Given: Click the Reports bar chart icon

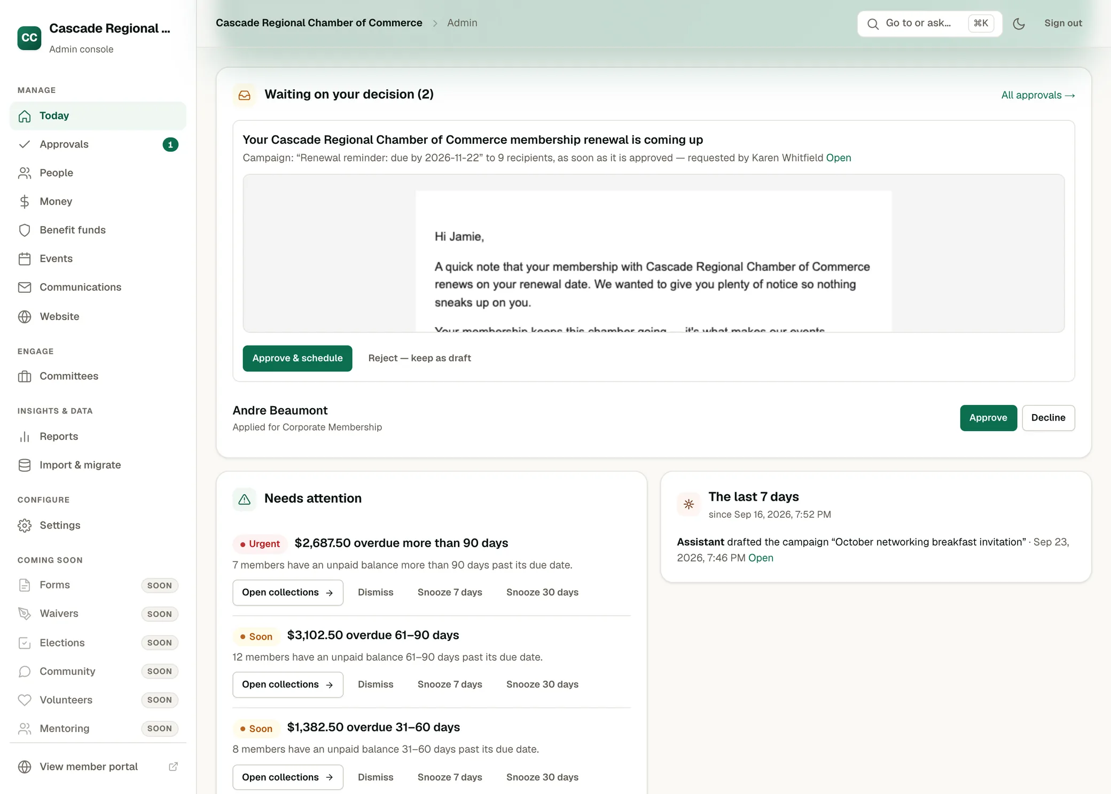Looking at the screenshot, I should (x=25, y=437).
